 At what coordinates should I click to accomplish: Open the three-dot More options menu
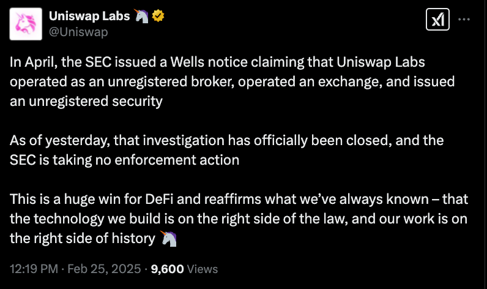click(x=464, y=20)
